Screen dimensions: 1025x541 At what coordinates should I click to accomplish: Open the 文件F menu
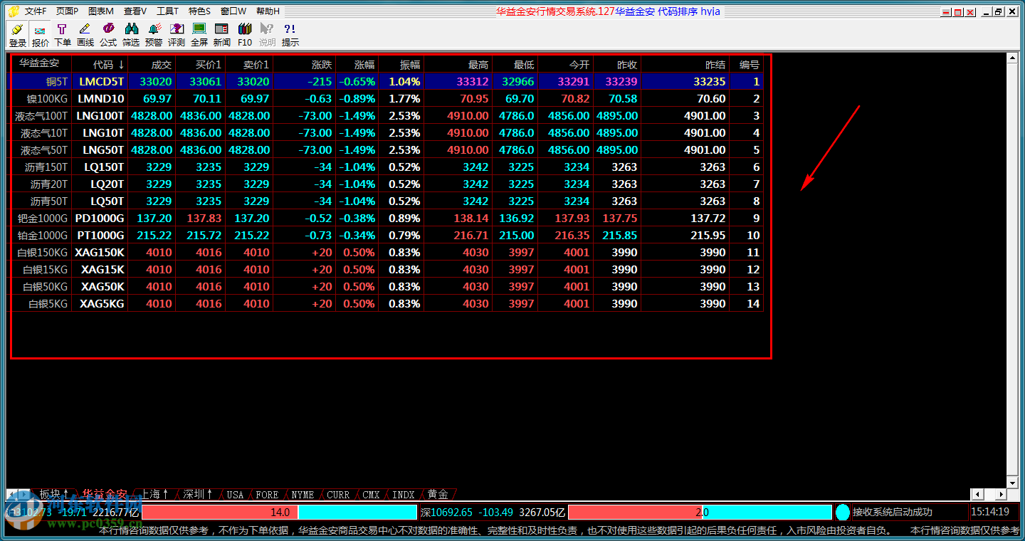point(36,11)
